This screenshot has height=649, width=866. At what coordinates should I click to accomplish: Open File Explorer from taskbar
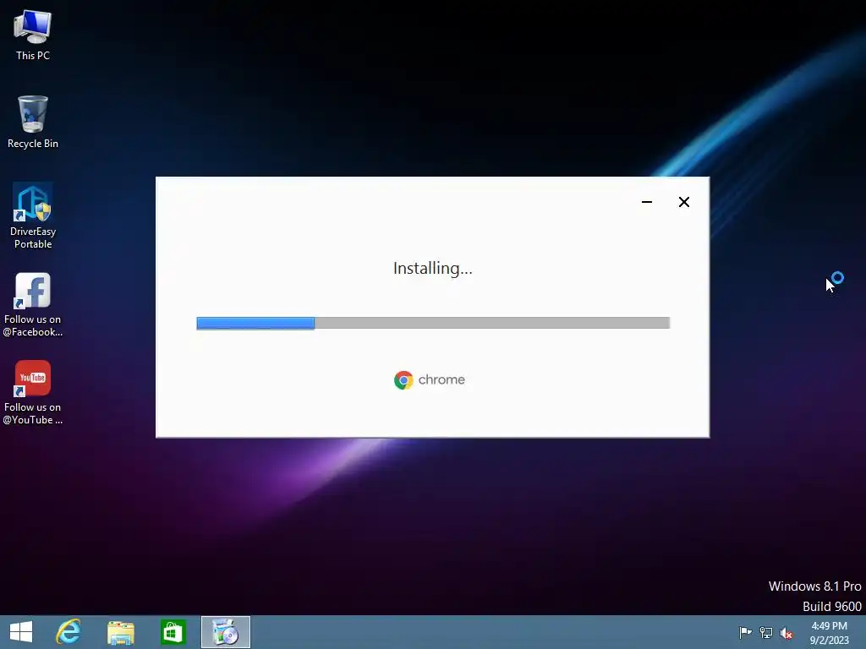[120, 632]
